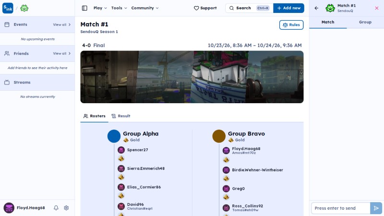The image size is (384, 216).
Task: Click the search magnifier icon
Action: [x=231, y=8]
